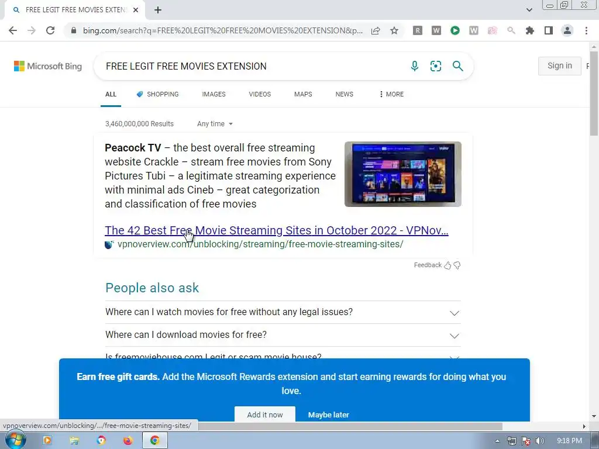Viewport: 599px width, 449px height.
Task: Click the horizontal scrollbar right arrow
Action: (x=584, y=426)
